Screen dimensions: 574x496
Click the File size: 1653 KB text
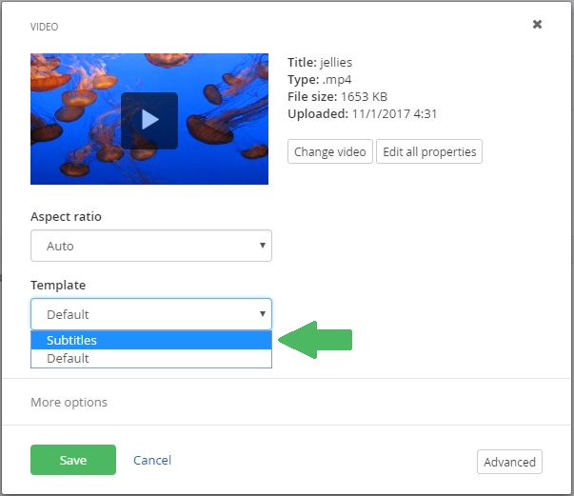338,97
